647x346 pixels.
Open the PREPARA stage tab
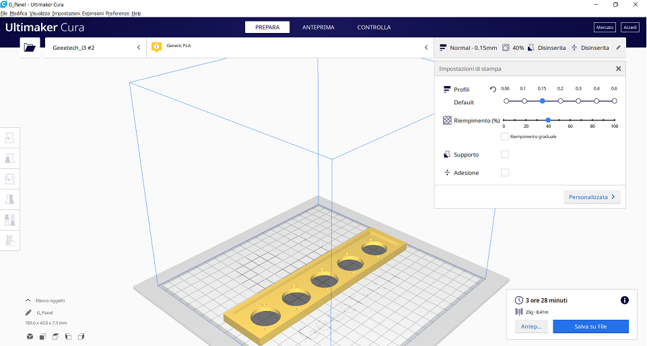[267, 27]
